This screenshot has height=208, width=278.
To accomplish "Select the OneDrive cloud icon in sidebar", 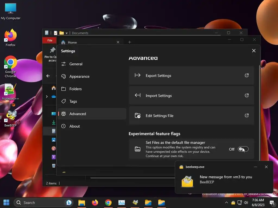I will (x=53, y=97).
